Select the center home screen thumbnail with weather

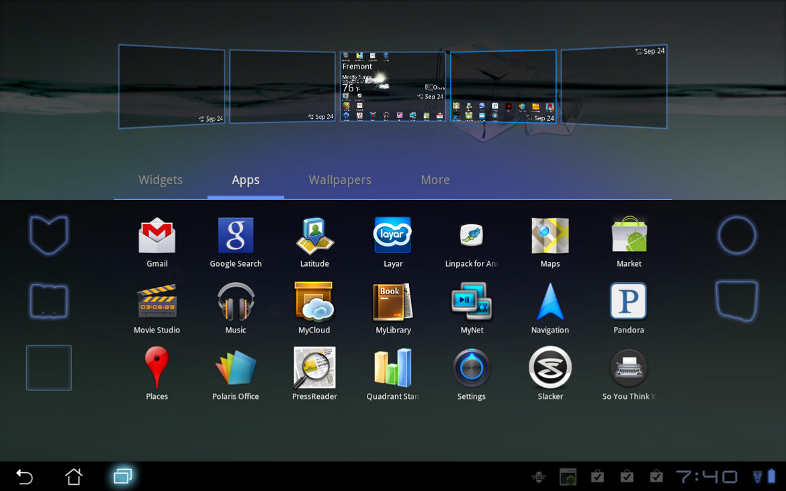click(393, 87)
